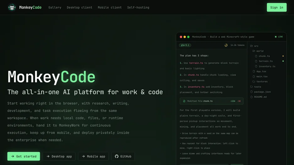This screenshot has width=294, height=165.
Task: Click the green window dot in demo panel
Action: (x=188, y=37)
